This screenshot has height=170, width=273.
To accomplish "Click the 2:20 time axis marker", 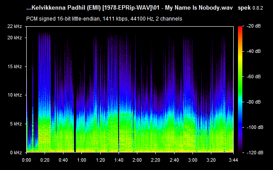I will pos(156,160).
